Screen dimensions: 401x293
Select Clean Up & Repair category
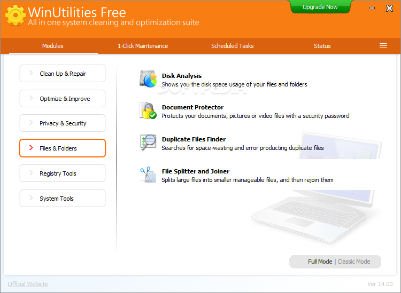[63, 74]
